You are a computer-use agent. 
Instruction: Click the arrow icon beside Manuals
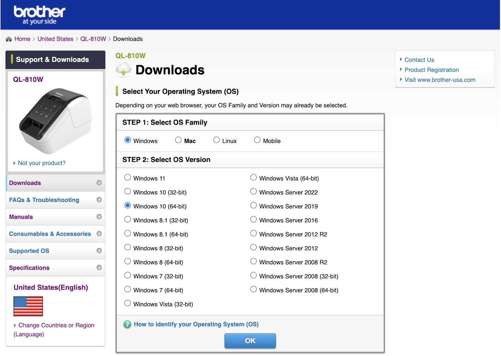pyautogui.click(x=99, y=217)
